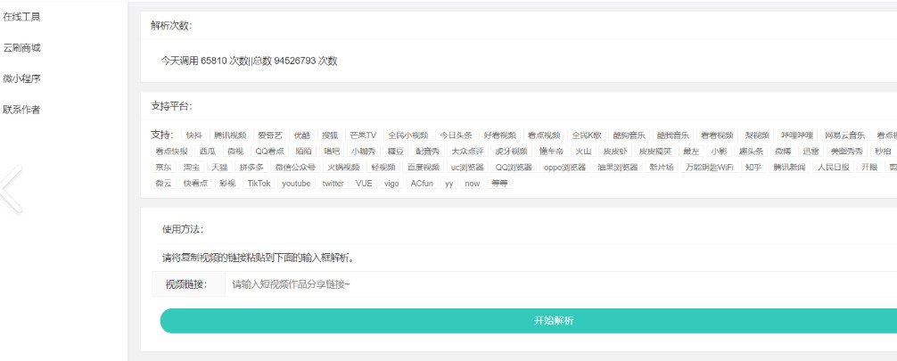Select the 万能钥匙WiFi platform tag
Screen dimensions: 897x361
pos(710,167)
